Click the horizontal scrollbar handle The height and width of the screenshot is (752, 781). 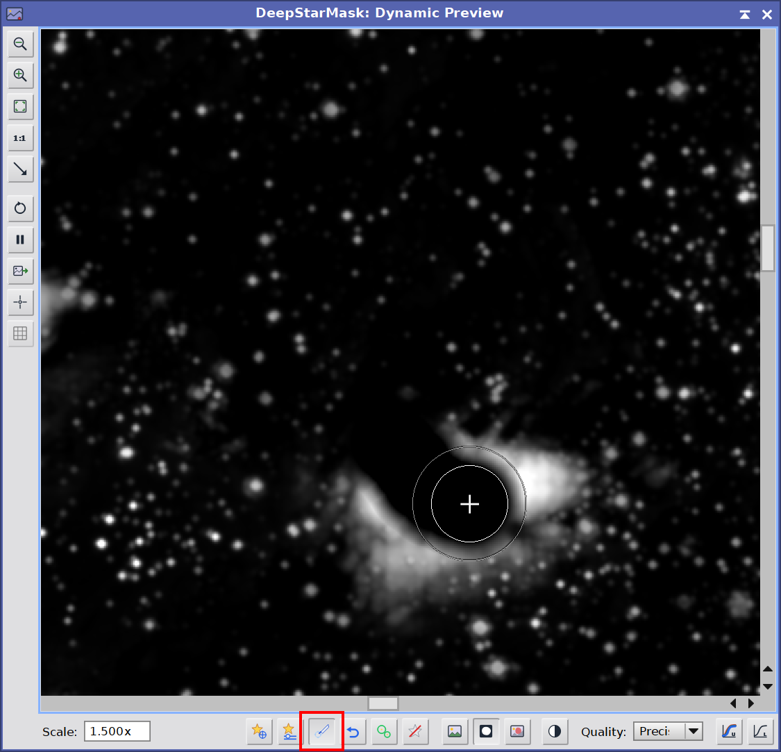coord(383,703)
